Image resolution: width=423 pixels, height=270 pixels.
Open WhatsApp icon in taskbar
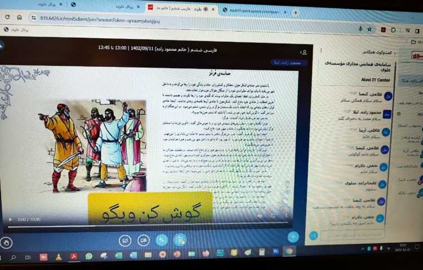[x=89, y=256]
